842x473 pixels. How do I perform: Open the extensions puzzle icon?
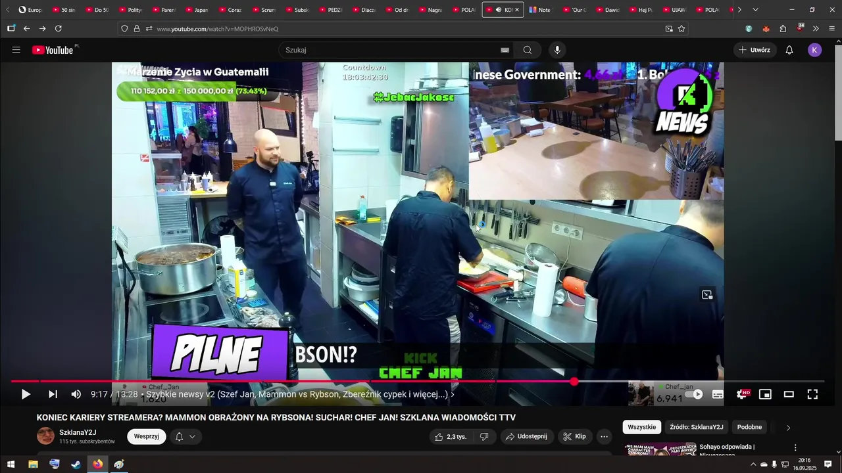783,29
